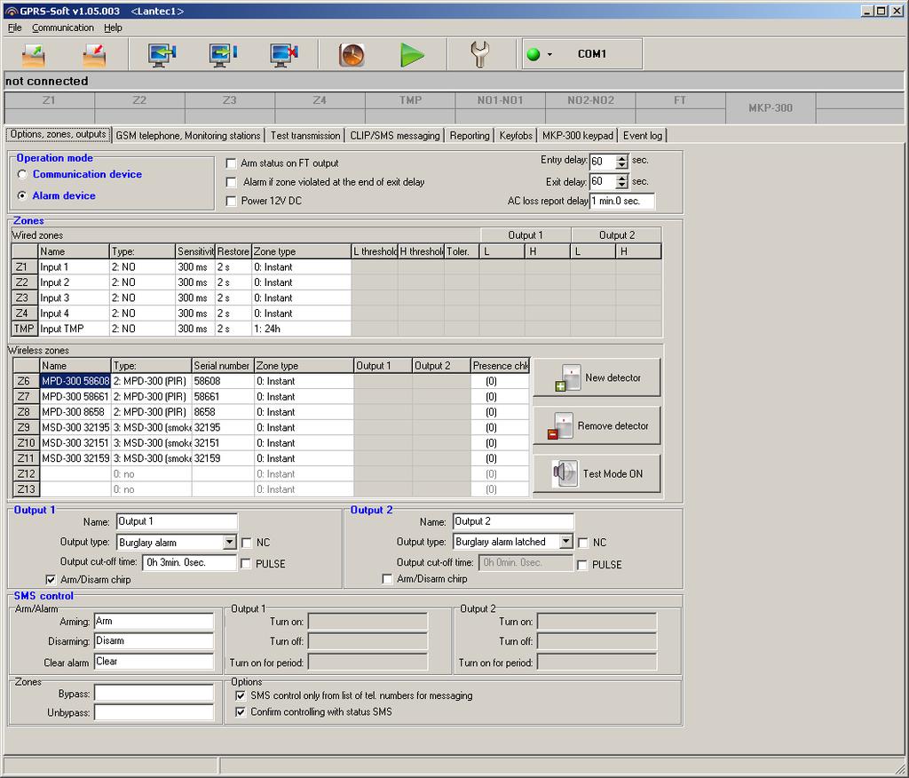Switch to the Test transmission tab

[x=305, y=136]
